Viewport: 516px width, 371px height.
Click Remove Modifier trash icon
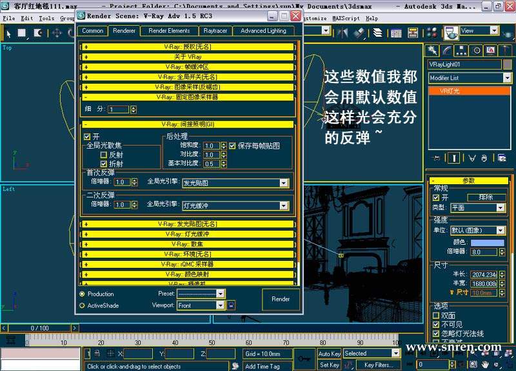(484, 158)
